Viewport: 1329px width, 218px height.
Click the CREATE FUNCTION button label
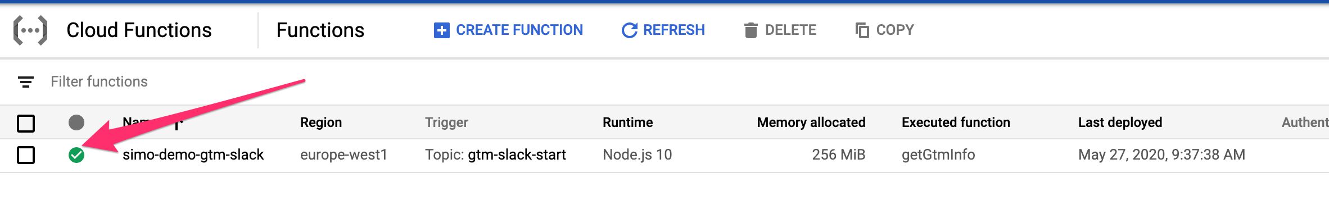[x=519, y=30]
